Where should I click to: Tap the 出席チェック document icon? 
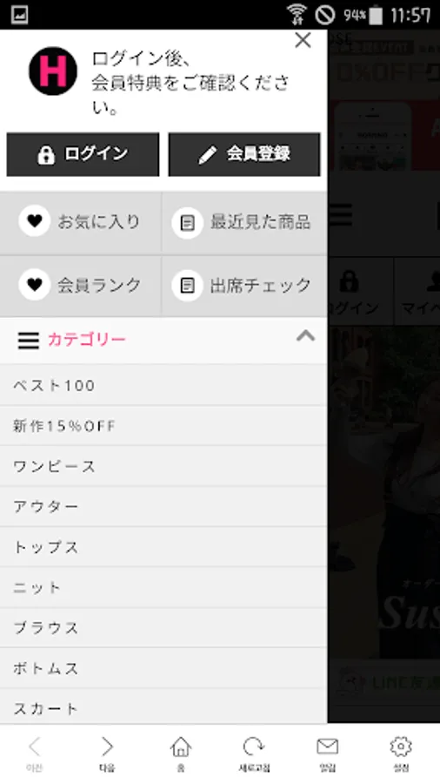187,286
